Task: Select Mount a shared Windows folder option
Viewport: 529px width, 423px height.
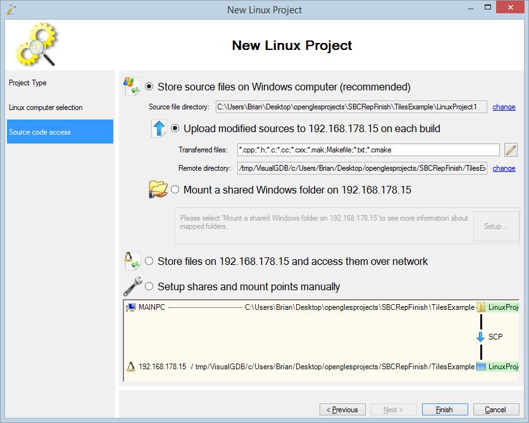Action: (x=175, y=190)
